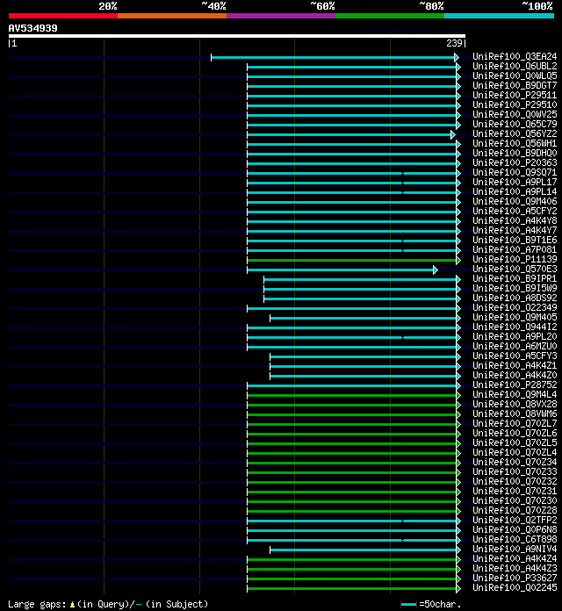This screenshot has height=611, width=562.
Task: Select the UniRef100_A9PL14 label
Action: [x=515, y=191]
